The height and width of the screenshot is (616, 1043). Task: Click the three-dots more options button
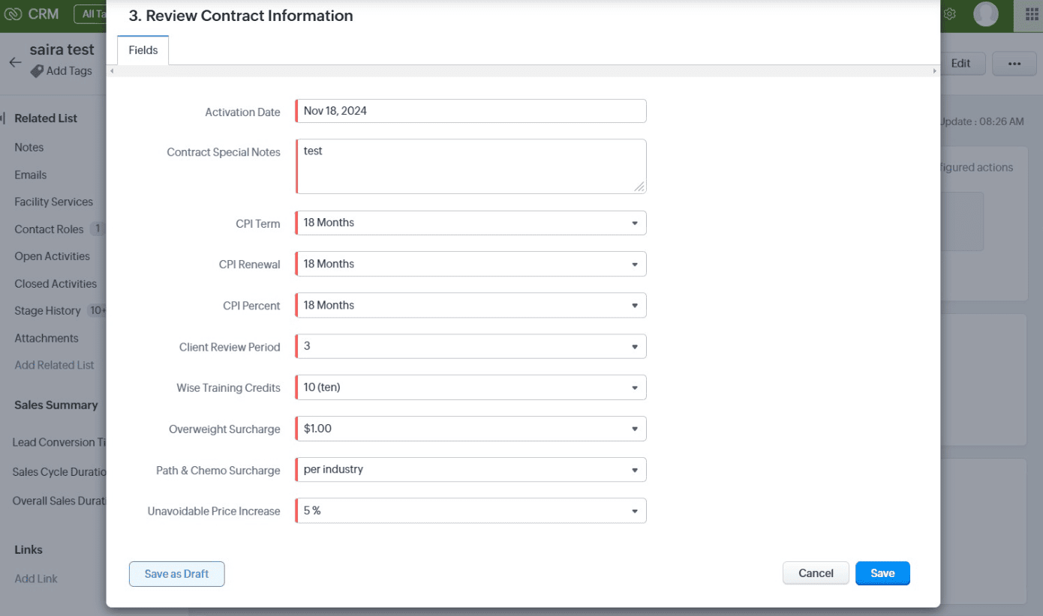1014,64
